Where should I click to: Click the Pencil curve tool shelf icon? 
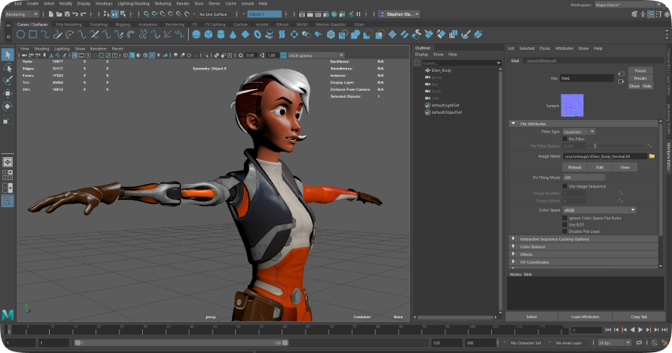[58, 35]
